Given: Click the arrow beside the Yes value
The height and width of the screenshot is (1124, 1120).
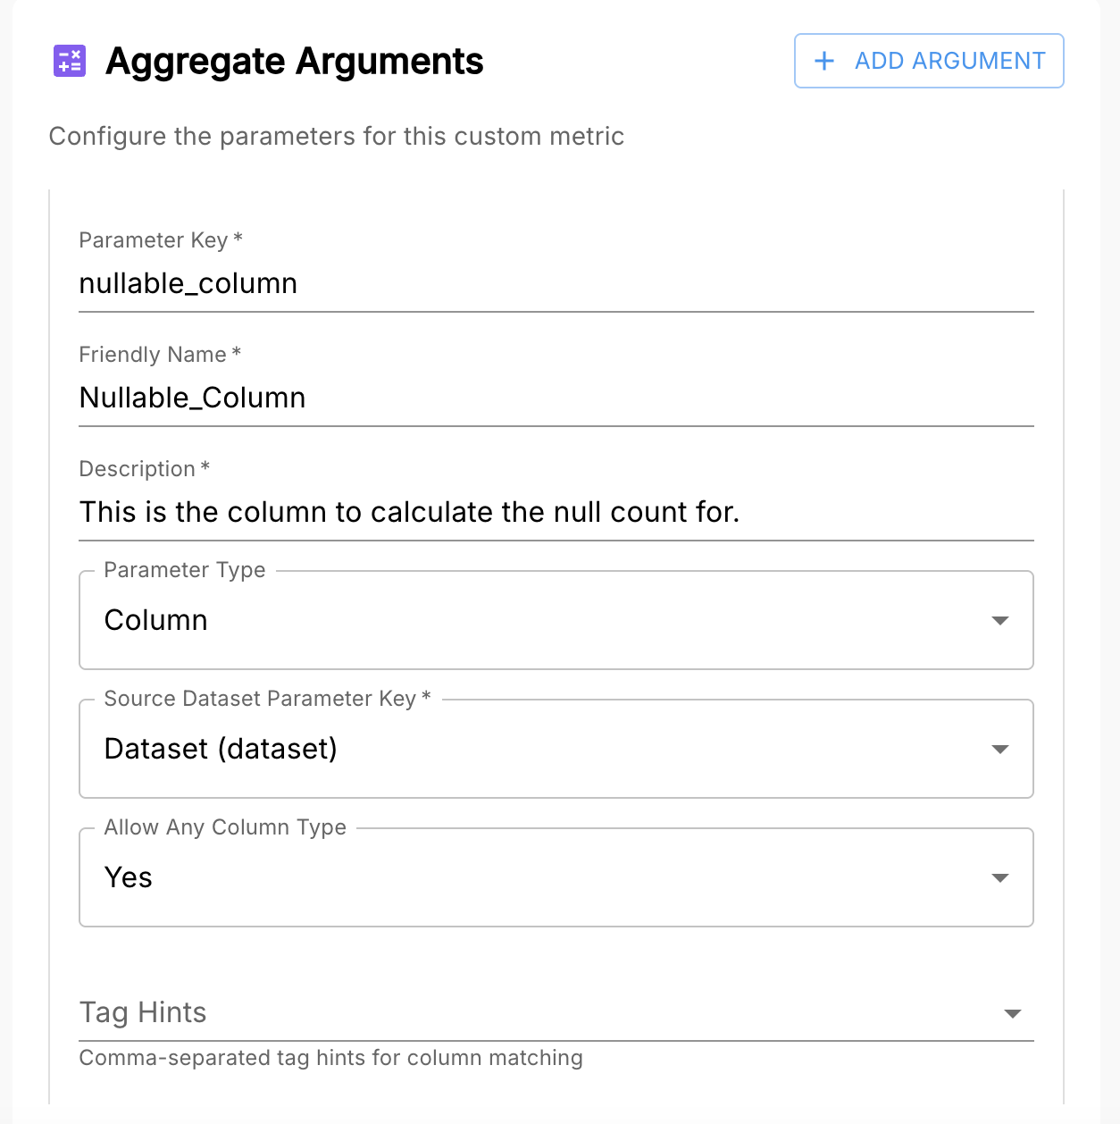Looking at the screenshot, I should point(1000,877).
